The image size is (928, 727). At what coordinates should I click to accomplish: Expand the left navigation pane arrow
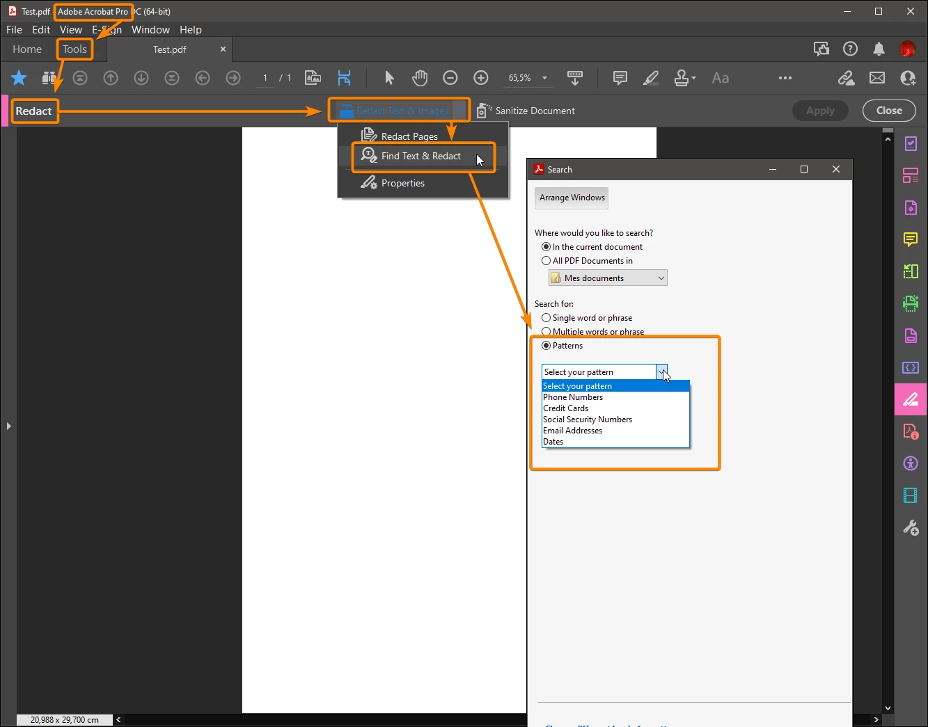8,426
